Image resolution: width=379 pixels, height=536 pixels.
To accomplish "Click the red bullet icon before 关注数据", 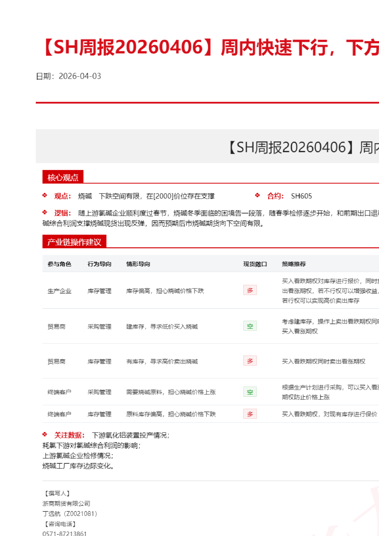I will click(45, 434).
